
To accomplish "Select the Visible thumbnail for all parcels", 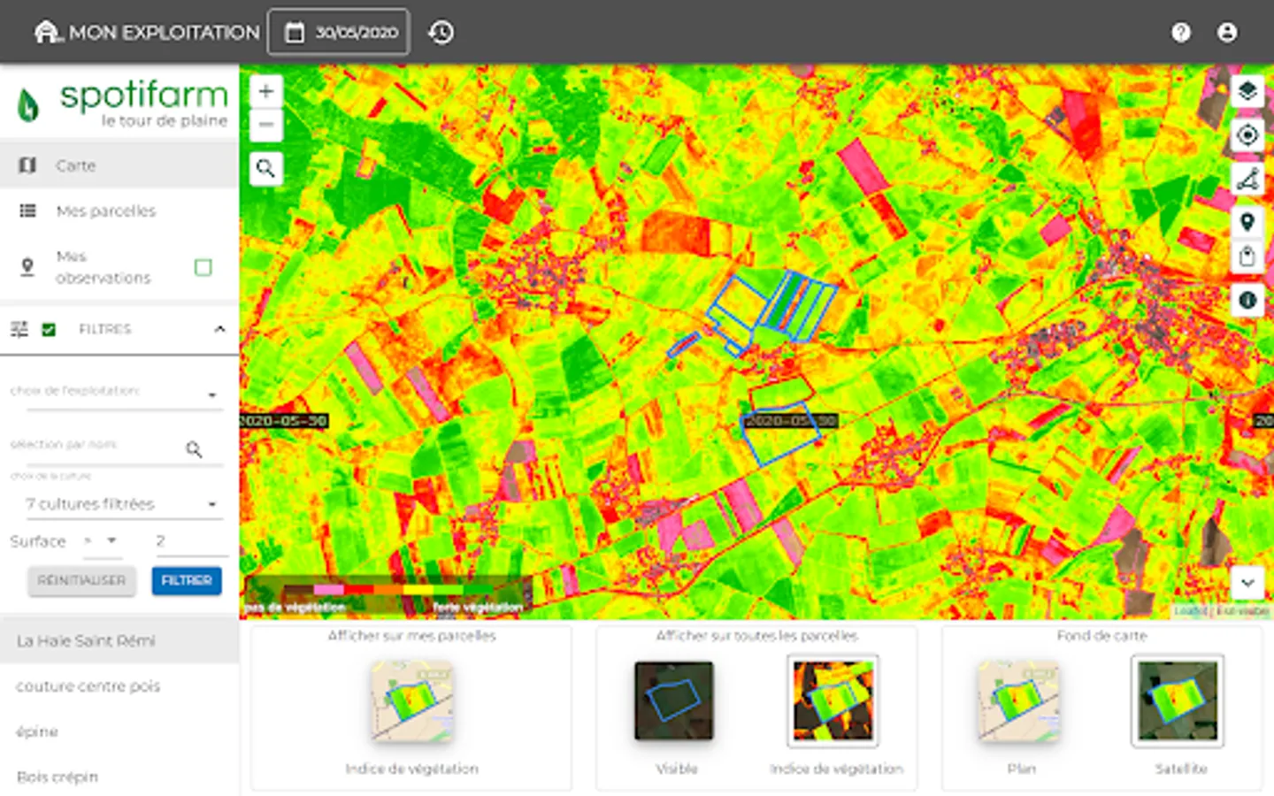I will (674, 701).
